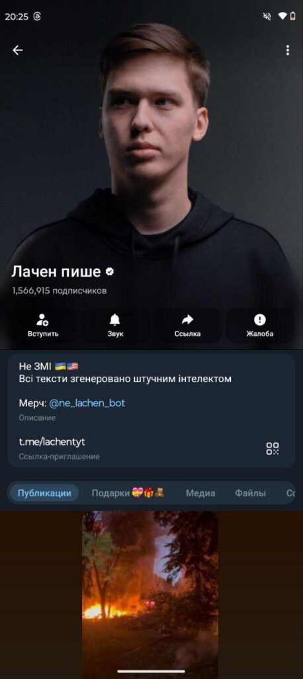303x679 pixels.
Task: Switch to the Медиа tab
Action: 200,493
